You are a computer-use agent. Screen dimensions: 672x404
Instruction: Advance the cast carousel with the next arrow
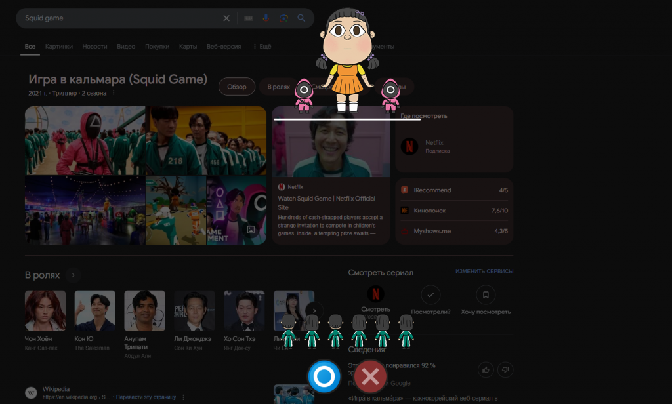click(314, 311)
